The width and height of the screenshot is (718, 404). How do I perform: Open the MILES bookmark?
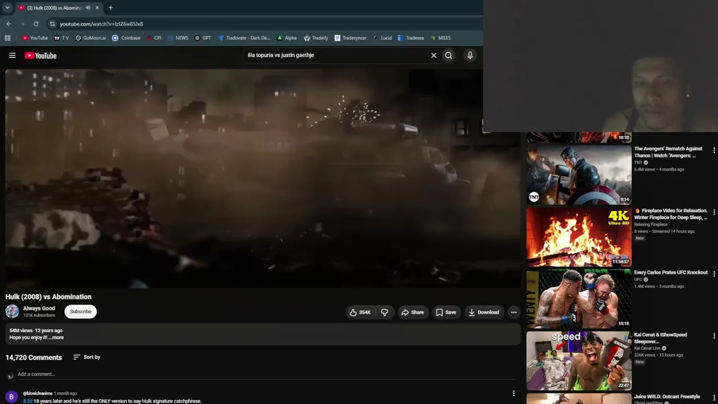coord(440,38)
